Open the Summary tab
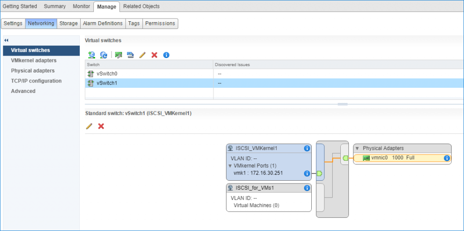 point(55,6)
